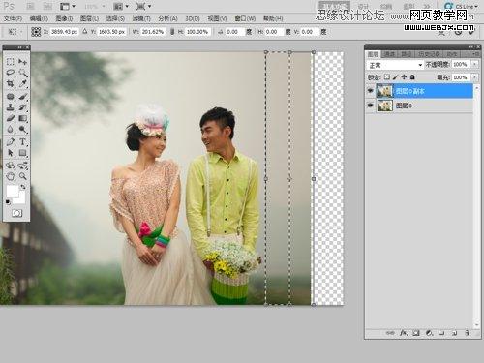Image resolution: width=484 pixels, height=363 pixels.
Task: Open the 滤镜(T) menu
Action: coord(141,18)
